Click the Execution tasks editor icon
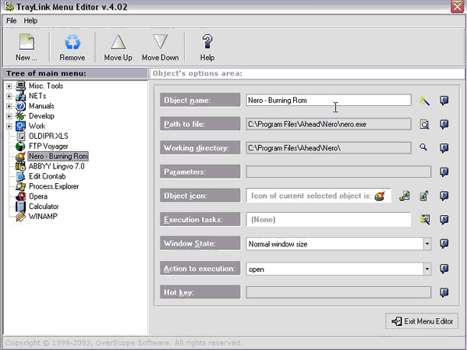The image size is (467, 350). (x=424, y=220)
